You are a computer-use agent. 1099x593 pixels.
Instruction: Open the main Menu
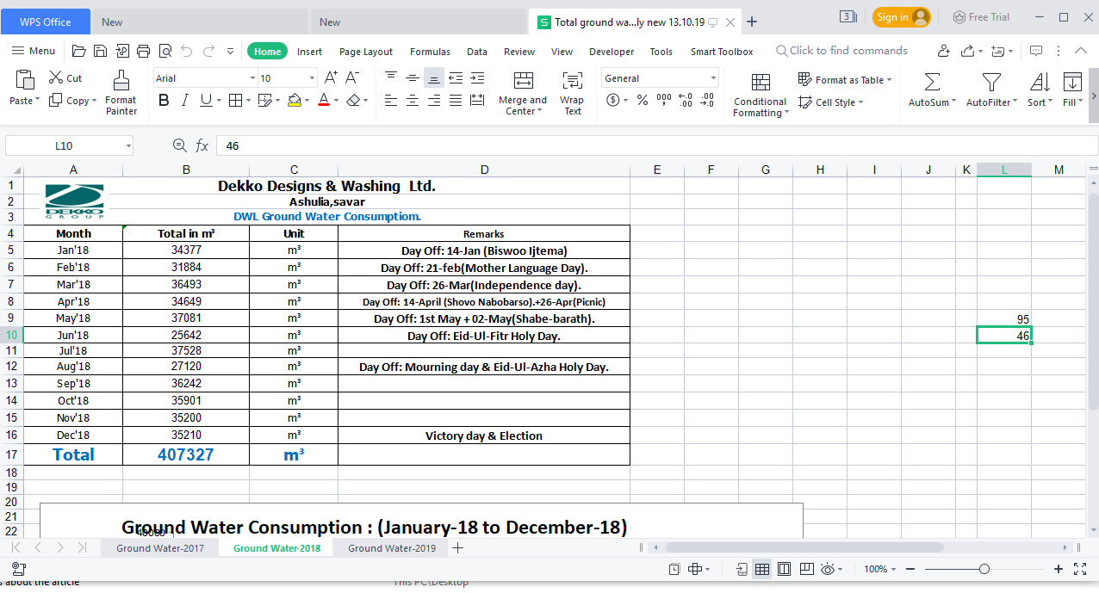point(34,51)
